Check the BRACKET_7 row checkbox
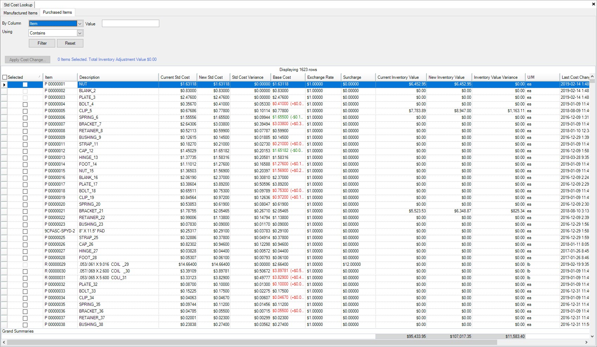The width and height of the screenshot is (597, 347). pos(25,124)
